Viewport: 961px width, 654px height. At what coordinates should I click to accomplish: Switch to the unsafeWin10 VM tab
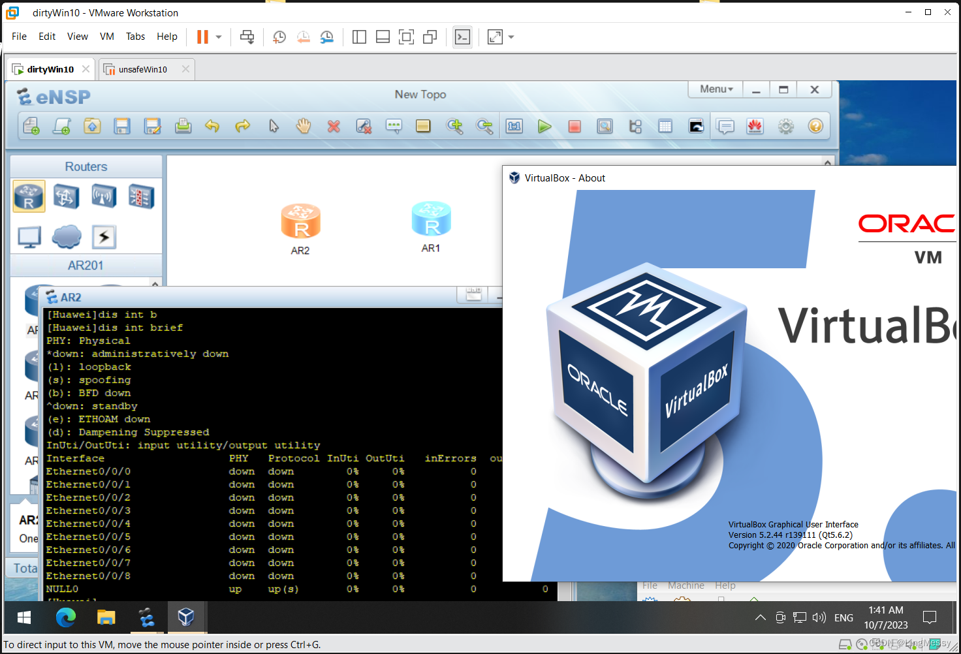pyautogui.click(x=143, y=69)
